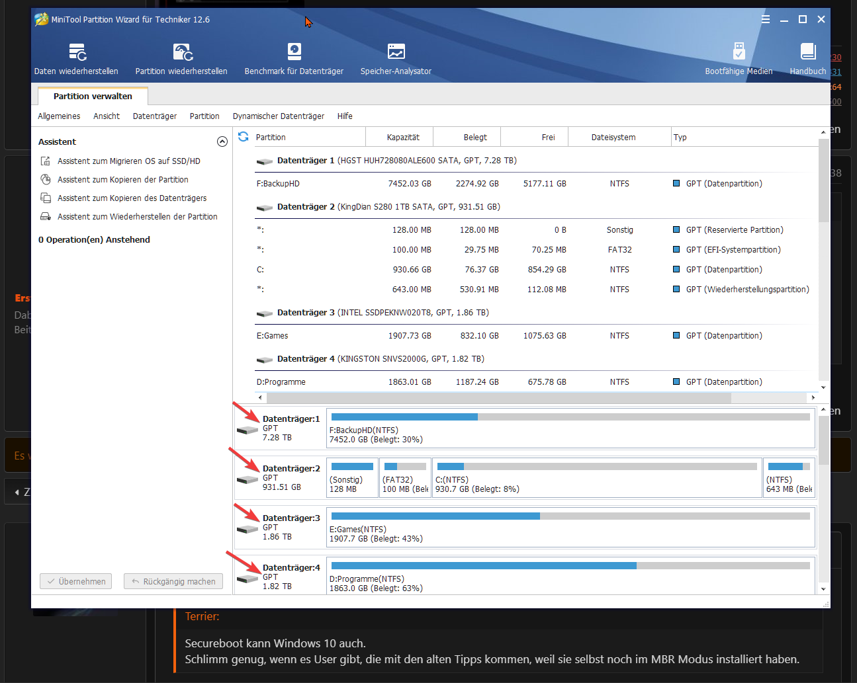Click F:BackupHD(NTFS) block in disk map

click(x=570, y=428)
